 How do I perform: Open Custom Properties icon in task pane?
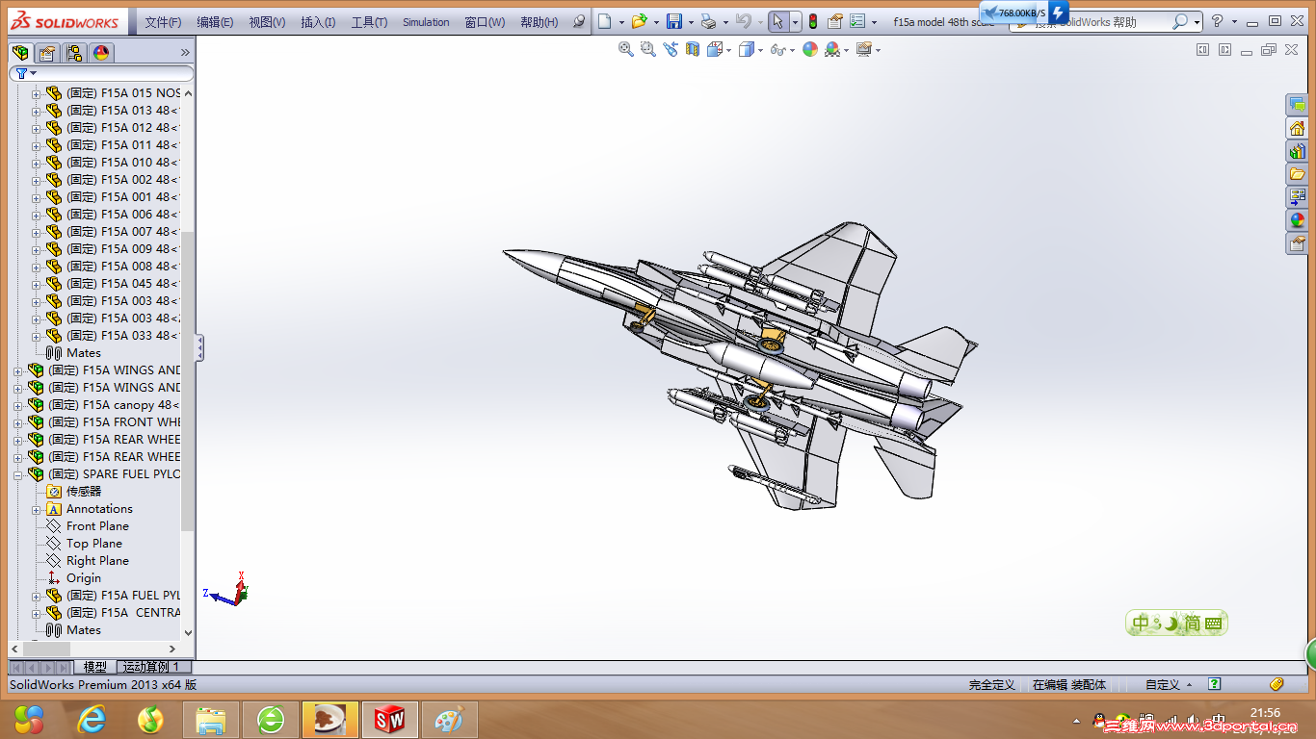click(x=1298, y=243)
